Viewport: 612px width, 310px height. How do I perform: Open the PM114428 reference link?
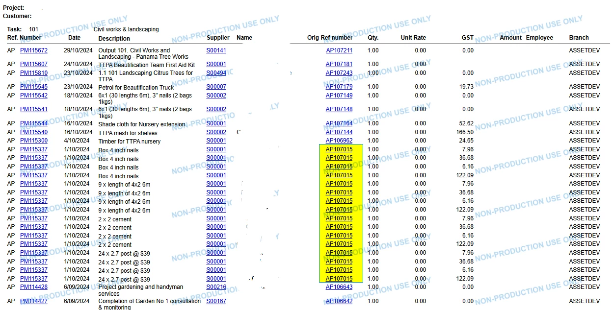click(x=34, y=287)
